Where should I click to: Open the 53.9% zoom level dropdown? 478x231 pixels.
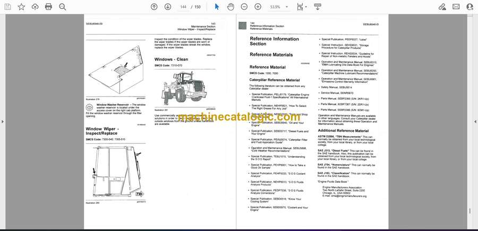tap(279, 7)
